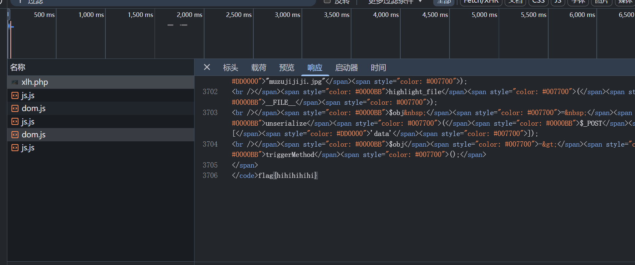Click the script icon of the topmost js.js
The image size is (635, 265).
coord(15,95)
